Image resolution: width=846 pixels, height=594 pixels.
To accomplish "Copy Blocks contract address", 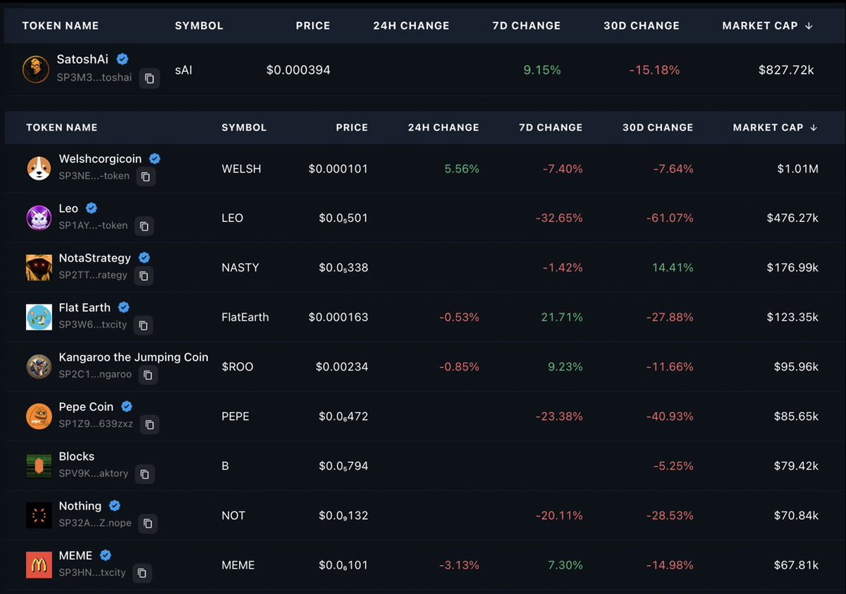I will pyautogui.click(x=145, y=474).
